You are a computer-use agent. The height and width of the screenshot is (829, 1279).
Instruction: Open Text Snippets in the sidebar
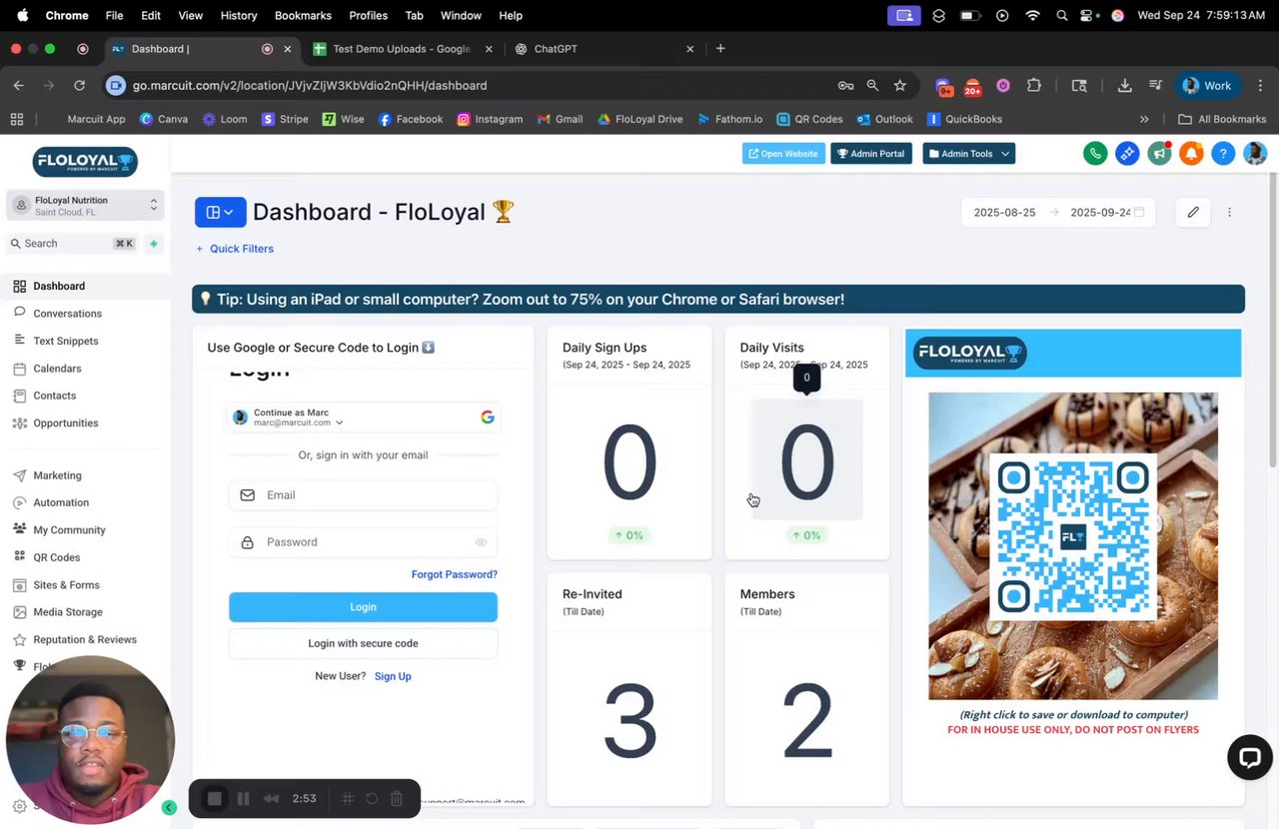tap(65, 341)
